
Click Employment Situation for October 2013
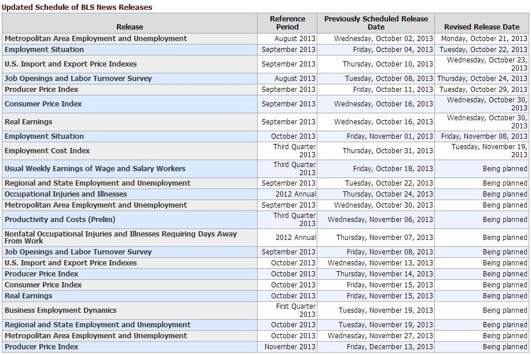tap(44, 136)
